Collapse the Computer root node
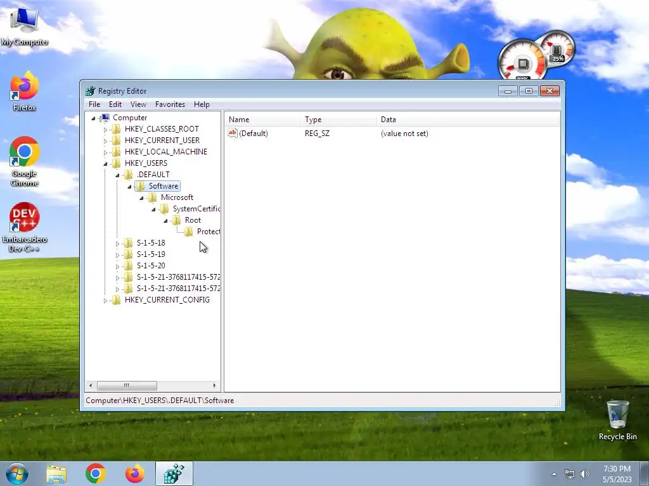The image size is (649, 486). point(93,118)
